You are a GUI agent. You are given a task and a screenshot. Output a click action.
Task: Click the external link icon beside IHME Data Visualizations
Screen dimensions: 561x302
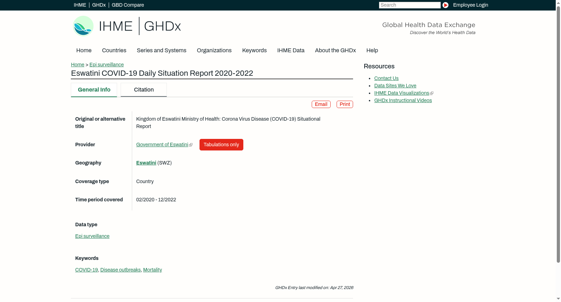tap(432, 93)
